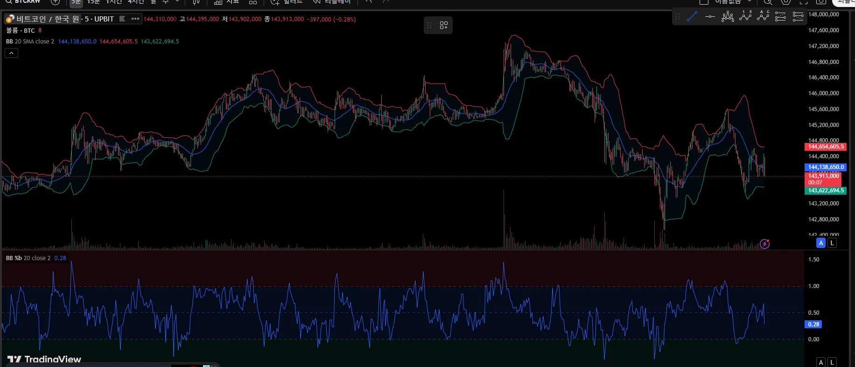The width and height of the screenshot is (855, 367).
Task: Click the 148,000,000 price axis label
Action: (x=824, y=14)
